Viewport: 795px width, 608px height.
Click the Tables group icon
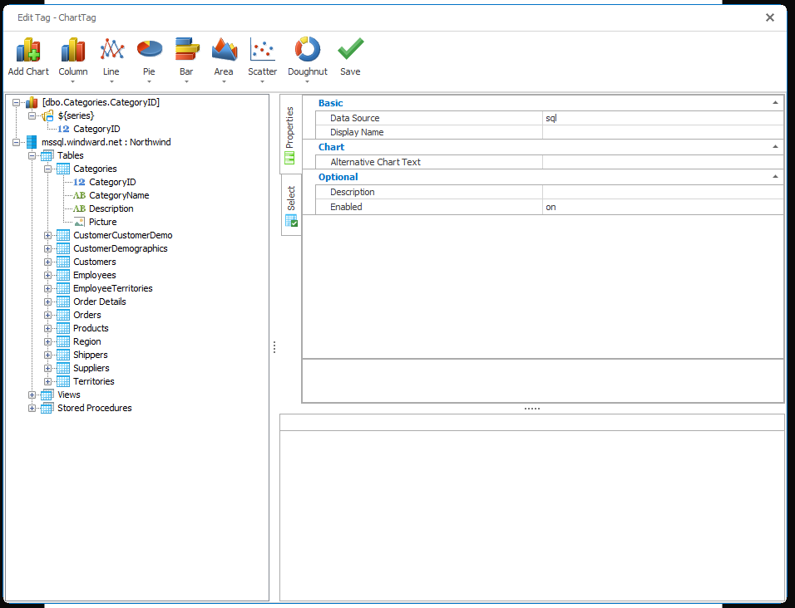tap(47, 155)
